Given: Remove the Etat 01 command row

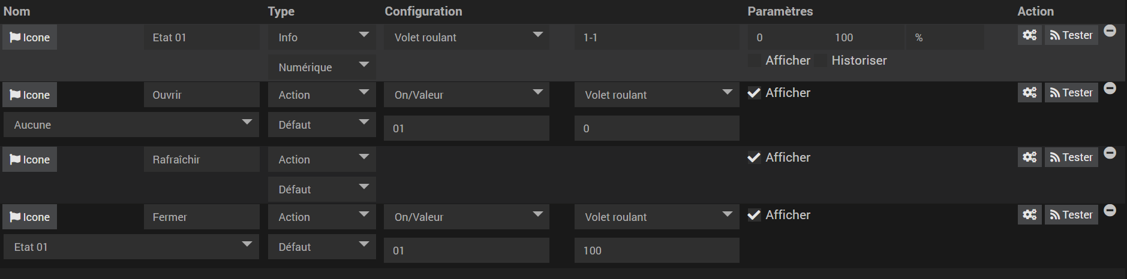Looking at the screenshot, I should [1110, 31].
